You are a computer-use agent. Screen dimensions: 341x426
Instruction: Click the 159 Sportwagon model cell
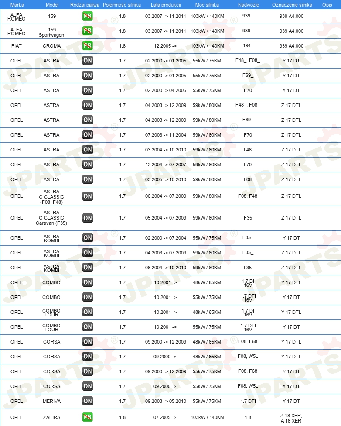pyautogui.click(x=51, y=32)
